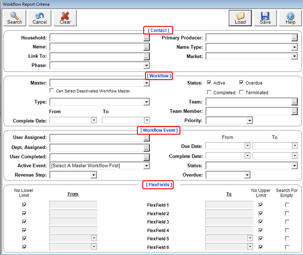Click the Save floppy disk button
Viewport: 303px width, 255px height.
(265, 18)
